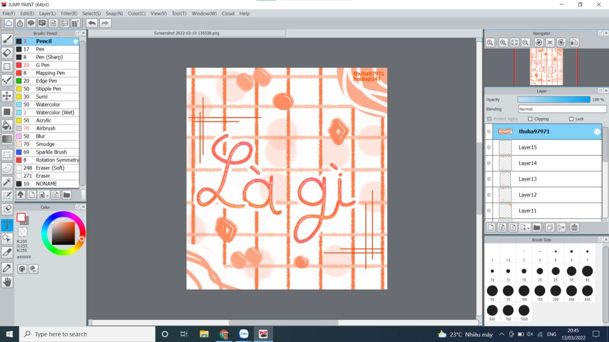609x342 pixels.
Task: Toggle visibility of thuha97971 layer
Action: point(489,131)
